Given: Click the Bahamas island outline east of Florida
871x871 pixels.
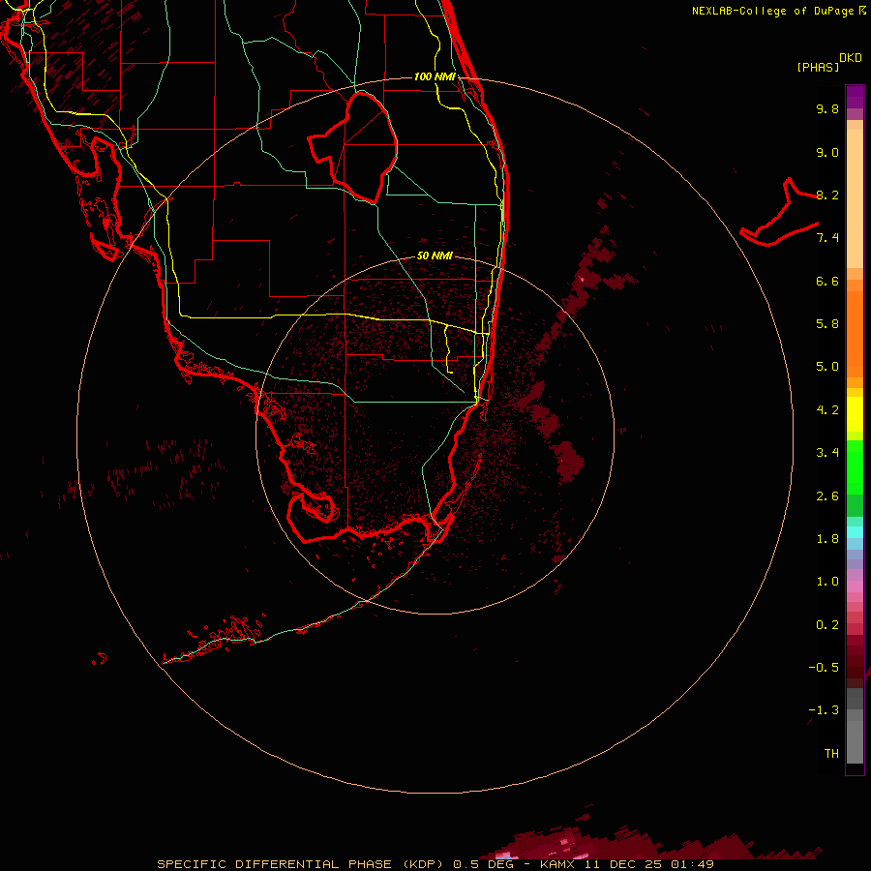Looking at the screenshot, I should pyautogui.click(x=780, y=212).
